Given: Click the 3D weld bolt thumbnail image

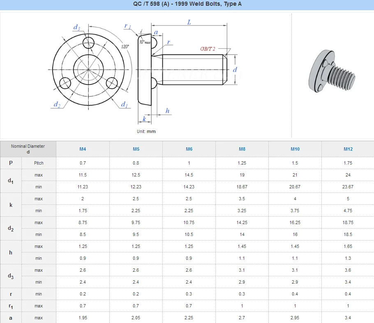Looking at the screenshot, I should pyautogui.click(x=332, y=71).
